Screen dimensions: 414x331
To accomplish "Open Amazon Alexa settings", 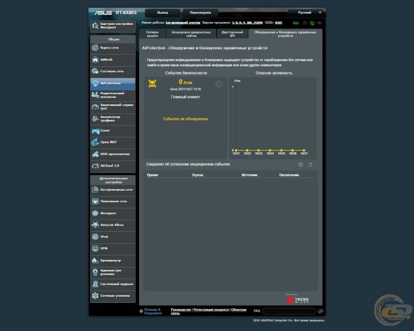I will tap(113, 225).
